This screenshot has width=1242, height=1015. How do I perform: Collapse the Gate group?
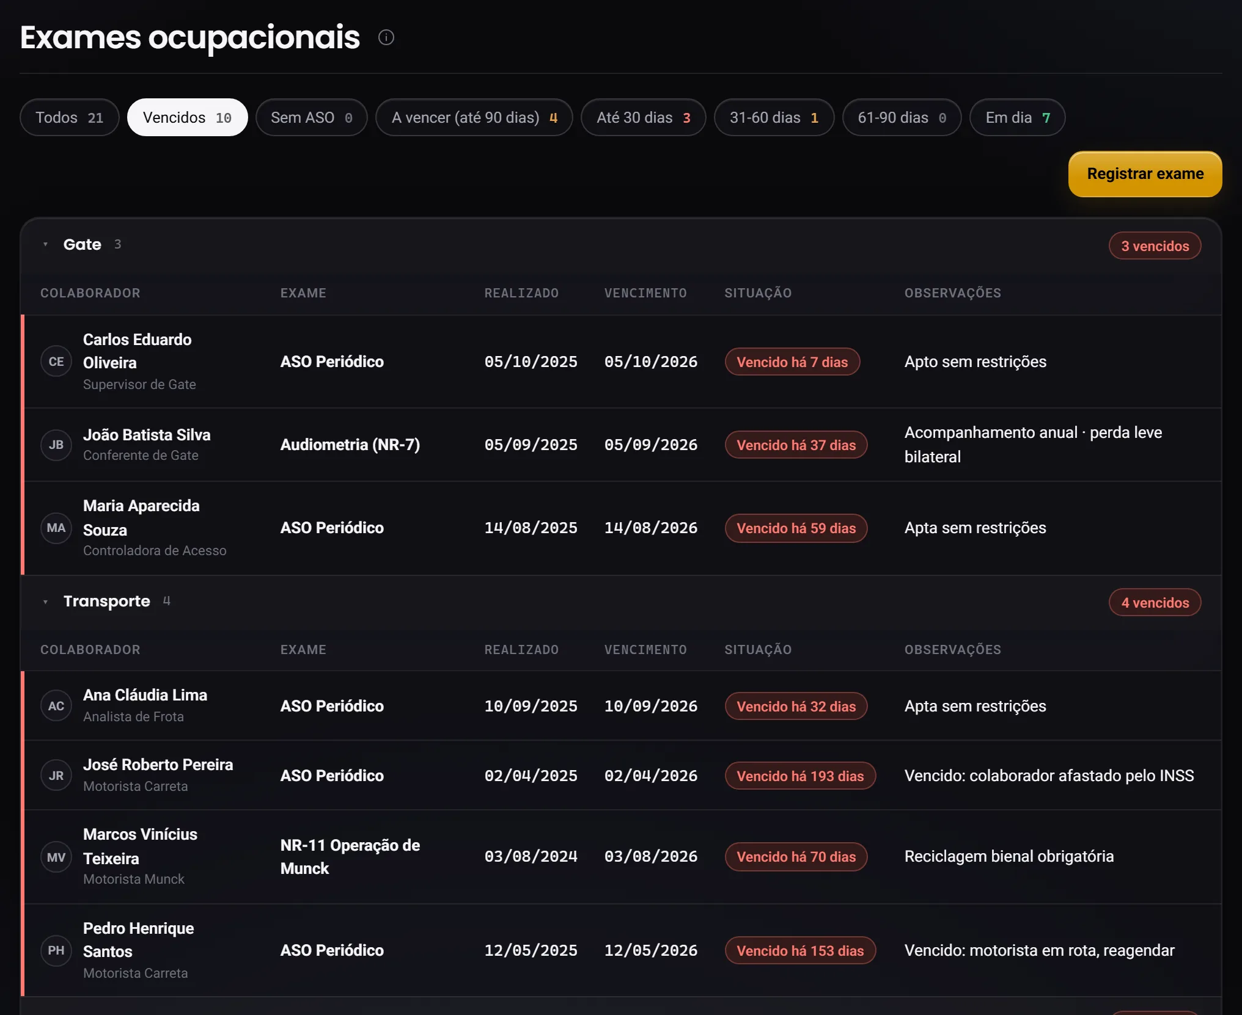[45, 244]
